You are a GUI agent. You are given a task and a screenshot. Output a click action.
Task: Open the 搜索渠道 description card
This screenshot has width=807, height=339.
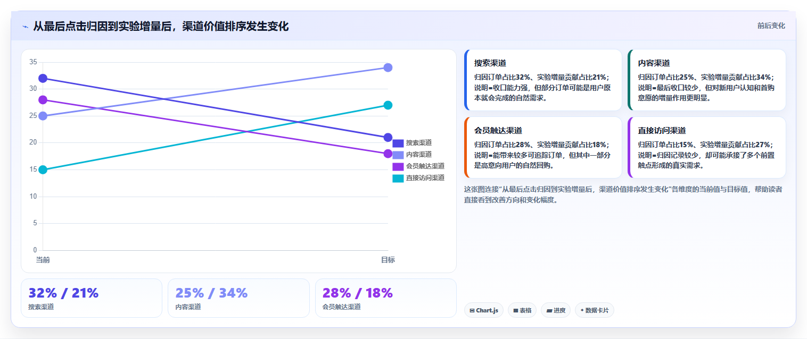543,80
